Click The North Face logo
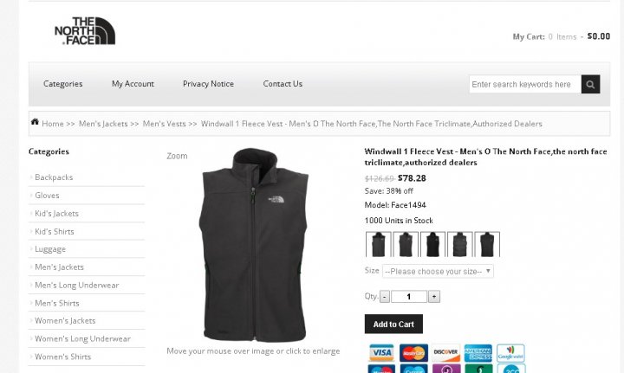The width and height of the screenshot is (624, 373). coord(85,30)
